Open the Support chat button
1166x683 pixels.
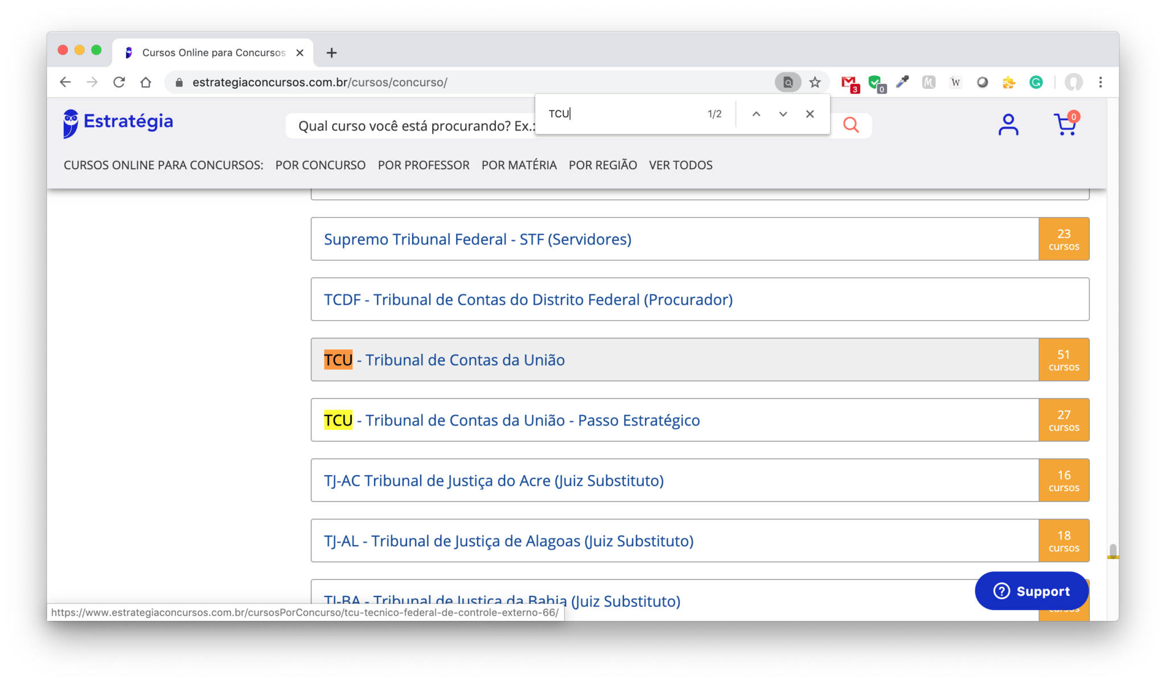tap(1032, 591)
